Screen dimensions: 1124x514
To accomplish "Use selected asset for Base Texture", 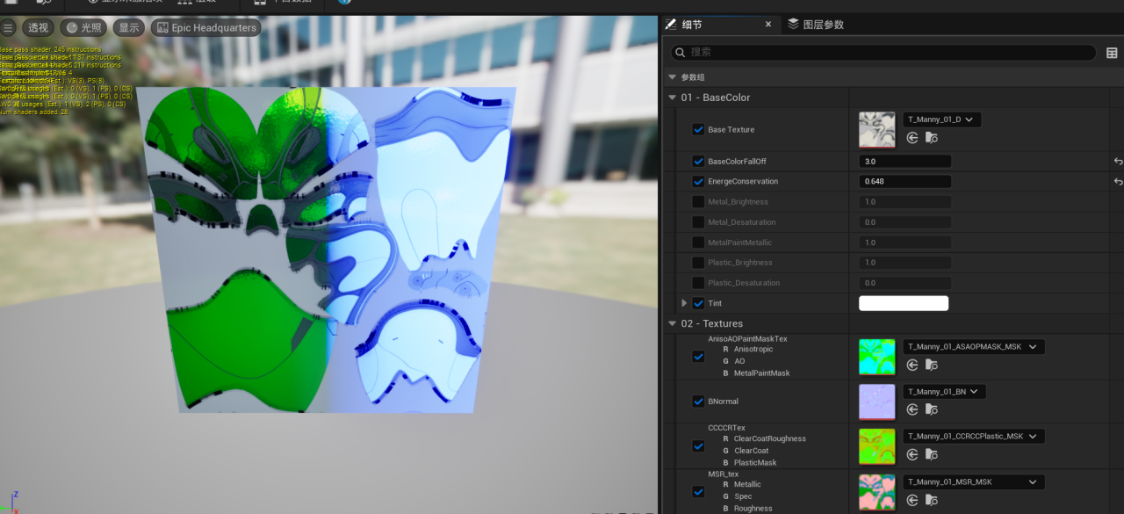I will coord(912,138).
